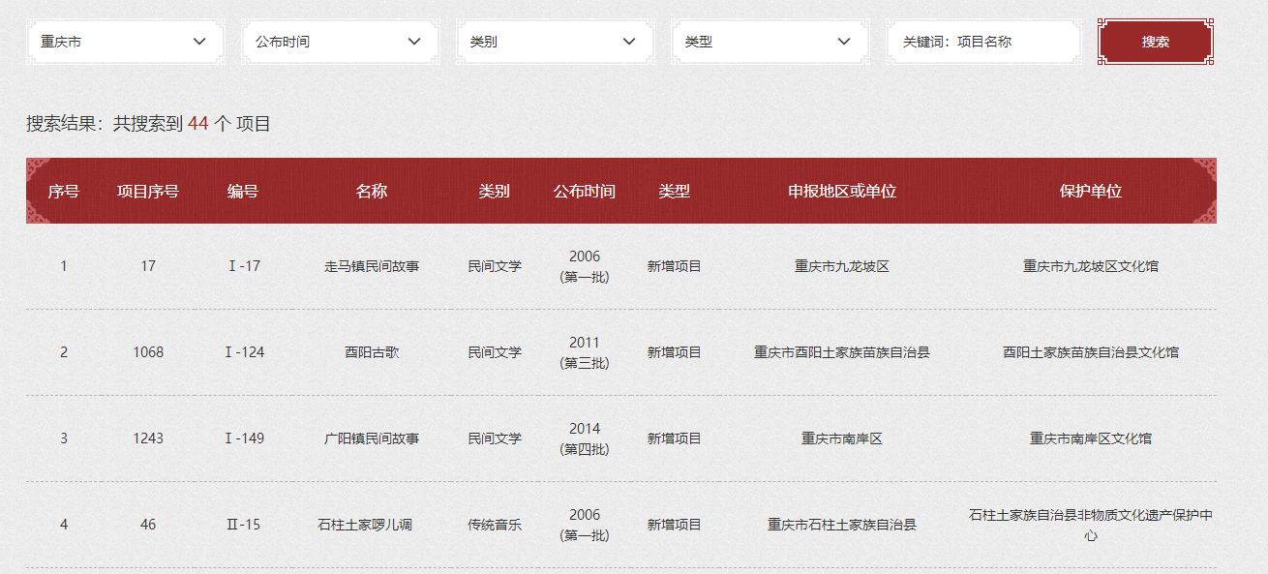This screenshot has height=574, width=1268.
Task: Open the 广阳镇民间故事 project entry
Action: 371,438
